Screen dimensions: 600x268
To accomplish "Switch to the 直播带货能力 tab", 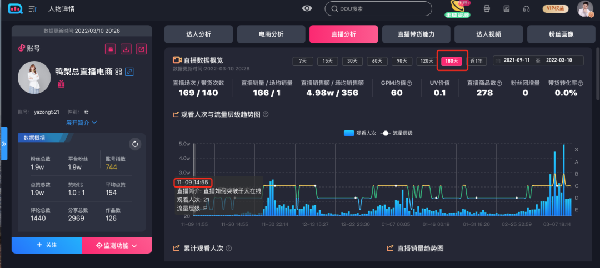I will point(416,34).
